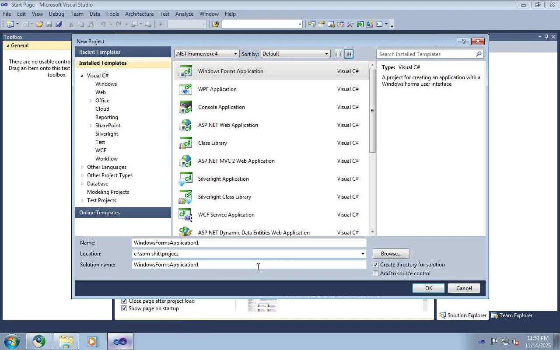
Task: Open the Recent Templates section
Action: (123, 52)
